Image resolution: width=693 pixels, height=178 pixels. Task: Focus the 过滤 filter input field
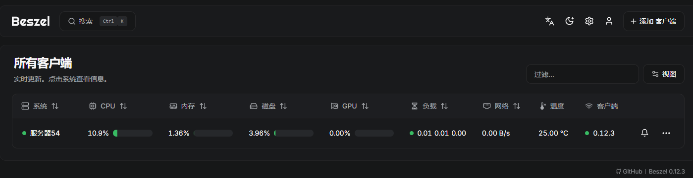[583, 74]
